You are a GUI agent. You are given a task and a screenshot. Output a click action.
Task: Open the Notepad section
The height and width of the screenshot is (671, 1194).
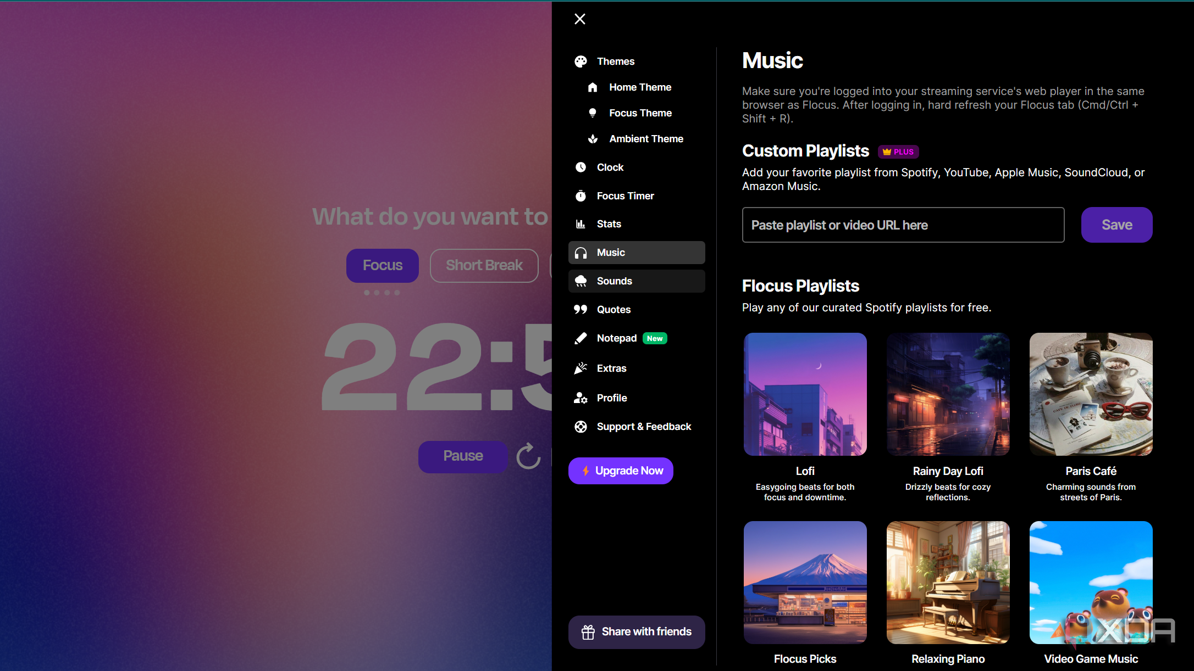[x=617, y=338]
